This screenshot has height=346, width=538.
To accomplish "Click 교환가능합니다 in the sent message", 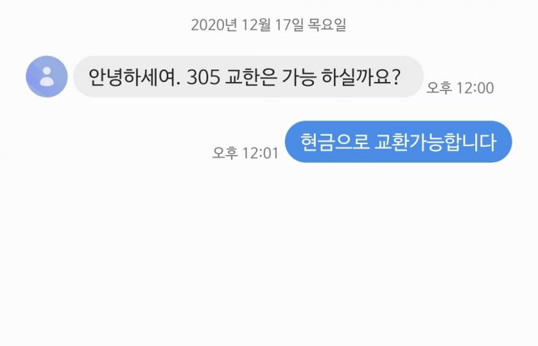I will click(x=435, y=142).
